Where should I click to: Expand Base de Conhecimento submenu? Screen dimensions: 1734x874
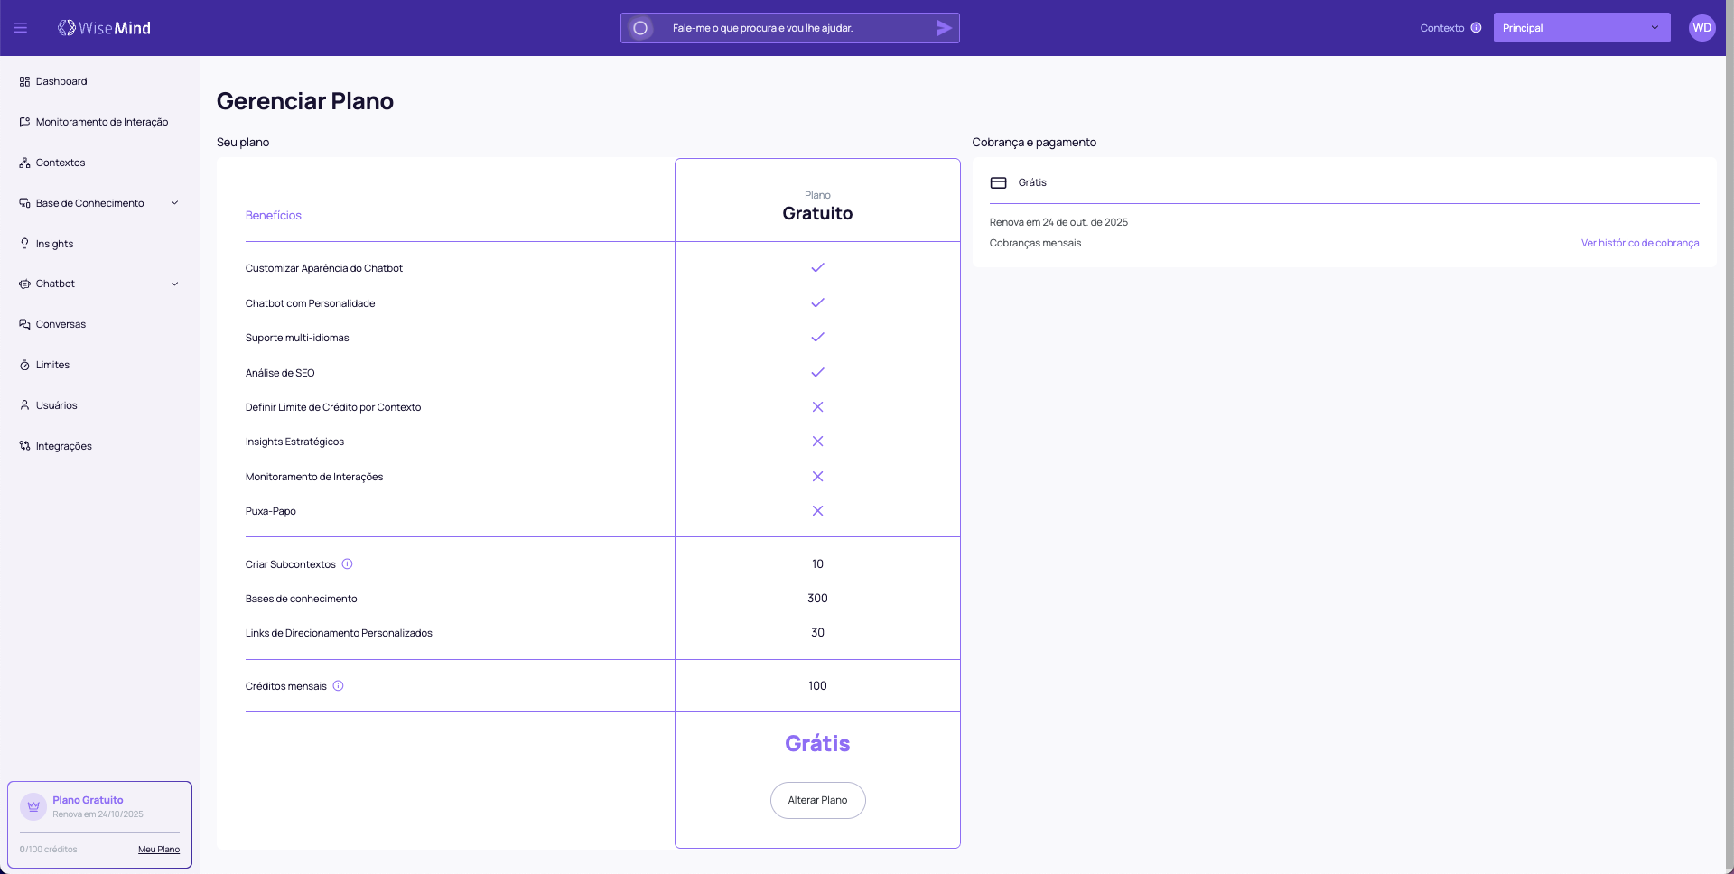tap(174, 203)
